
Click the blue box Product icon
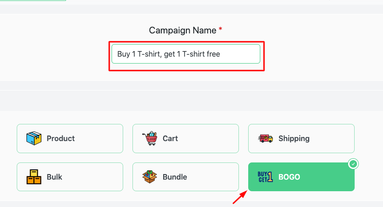point(34,138)
